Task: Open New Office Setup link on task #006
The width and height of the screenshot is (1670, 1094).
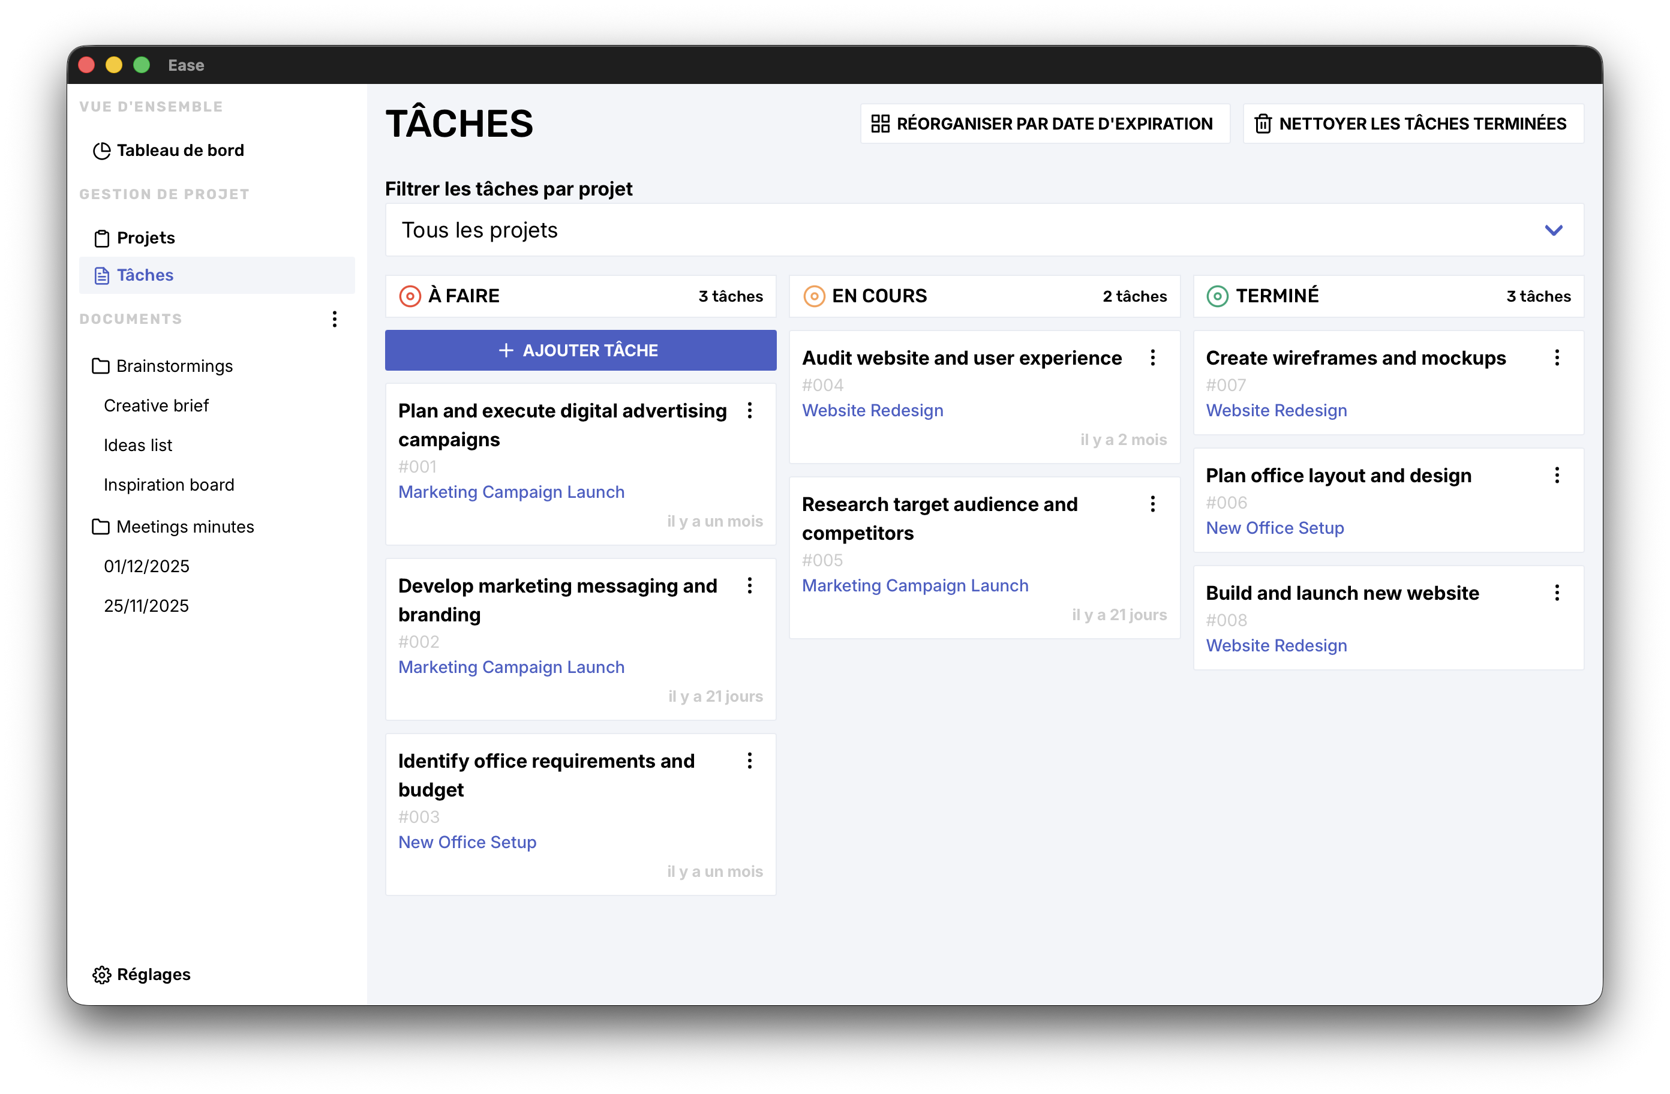Action: [x=1274, y=528]
